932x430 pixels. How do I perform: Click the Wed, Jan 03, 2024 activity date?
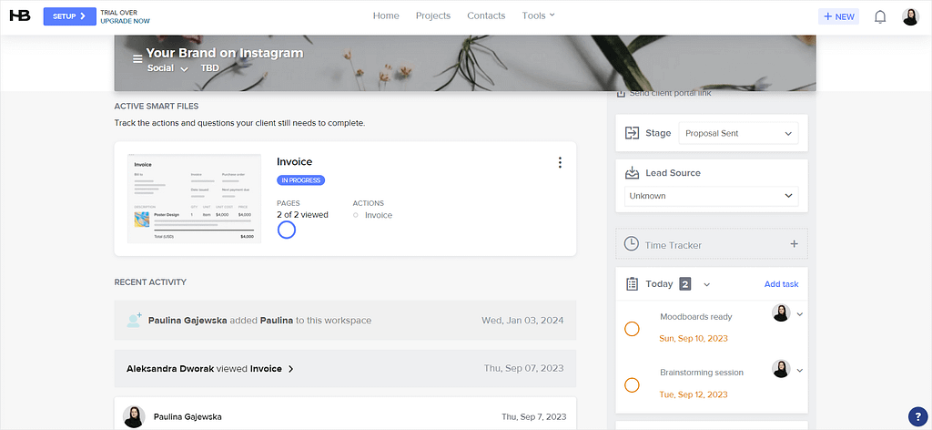pos(522,321)
